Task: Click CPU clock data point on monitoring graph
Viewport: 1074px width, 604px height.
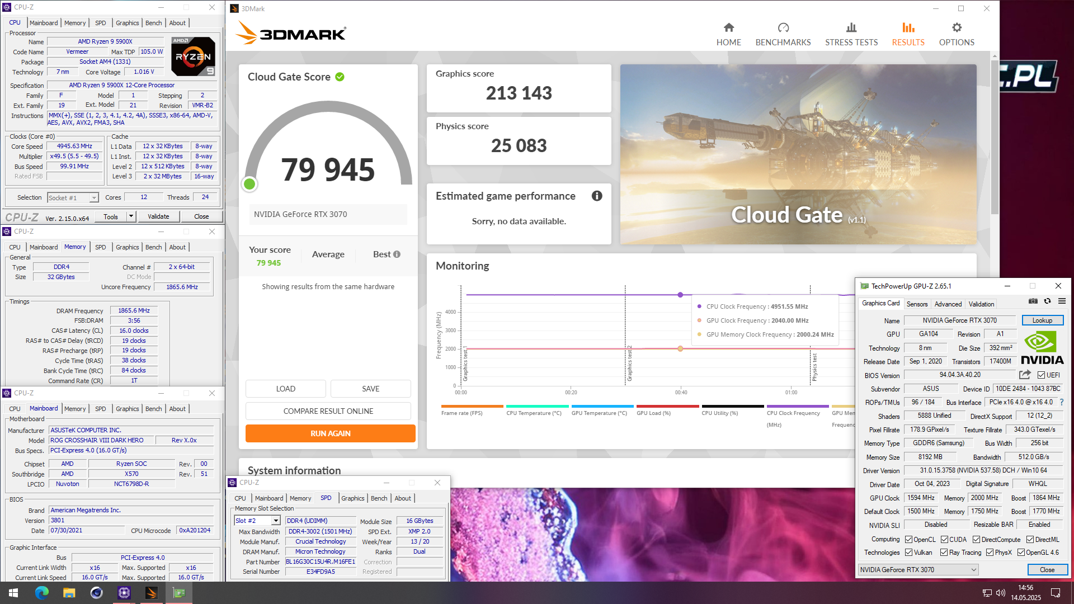Action: click(680, 295)
